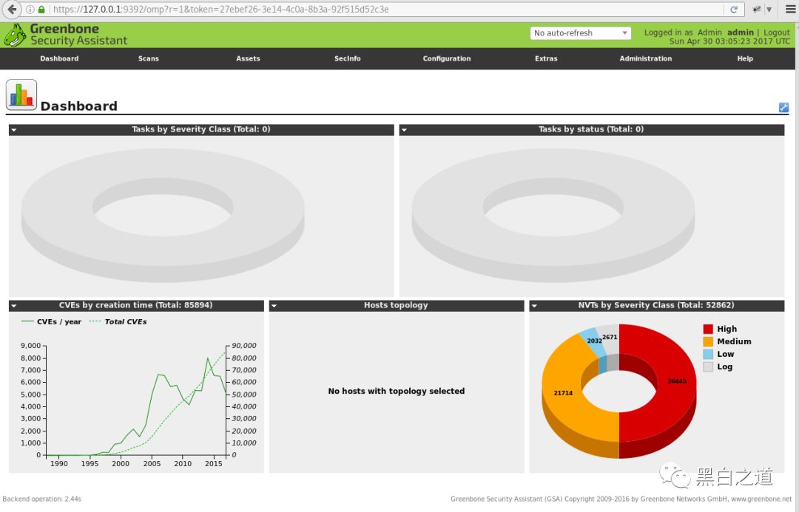The image size is (799, 512).
Task: Open the Help menu
Action: pyautogui.click(x=745, y=58)
